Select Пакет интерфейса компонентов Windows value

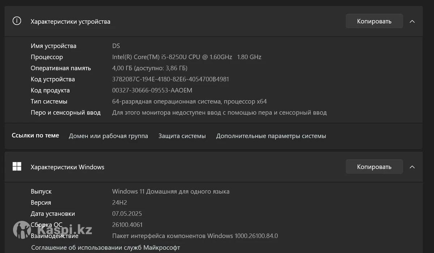pyautogui.click(x=195, y=236)
